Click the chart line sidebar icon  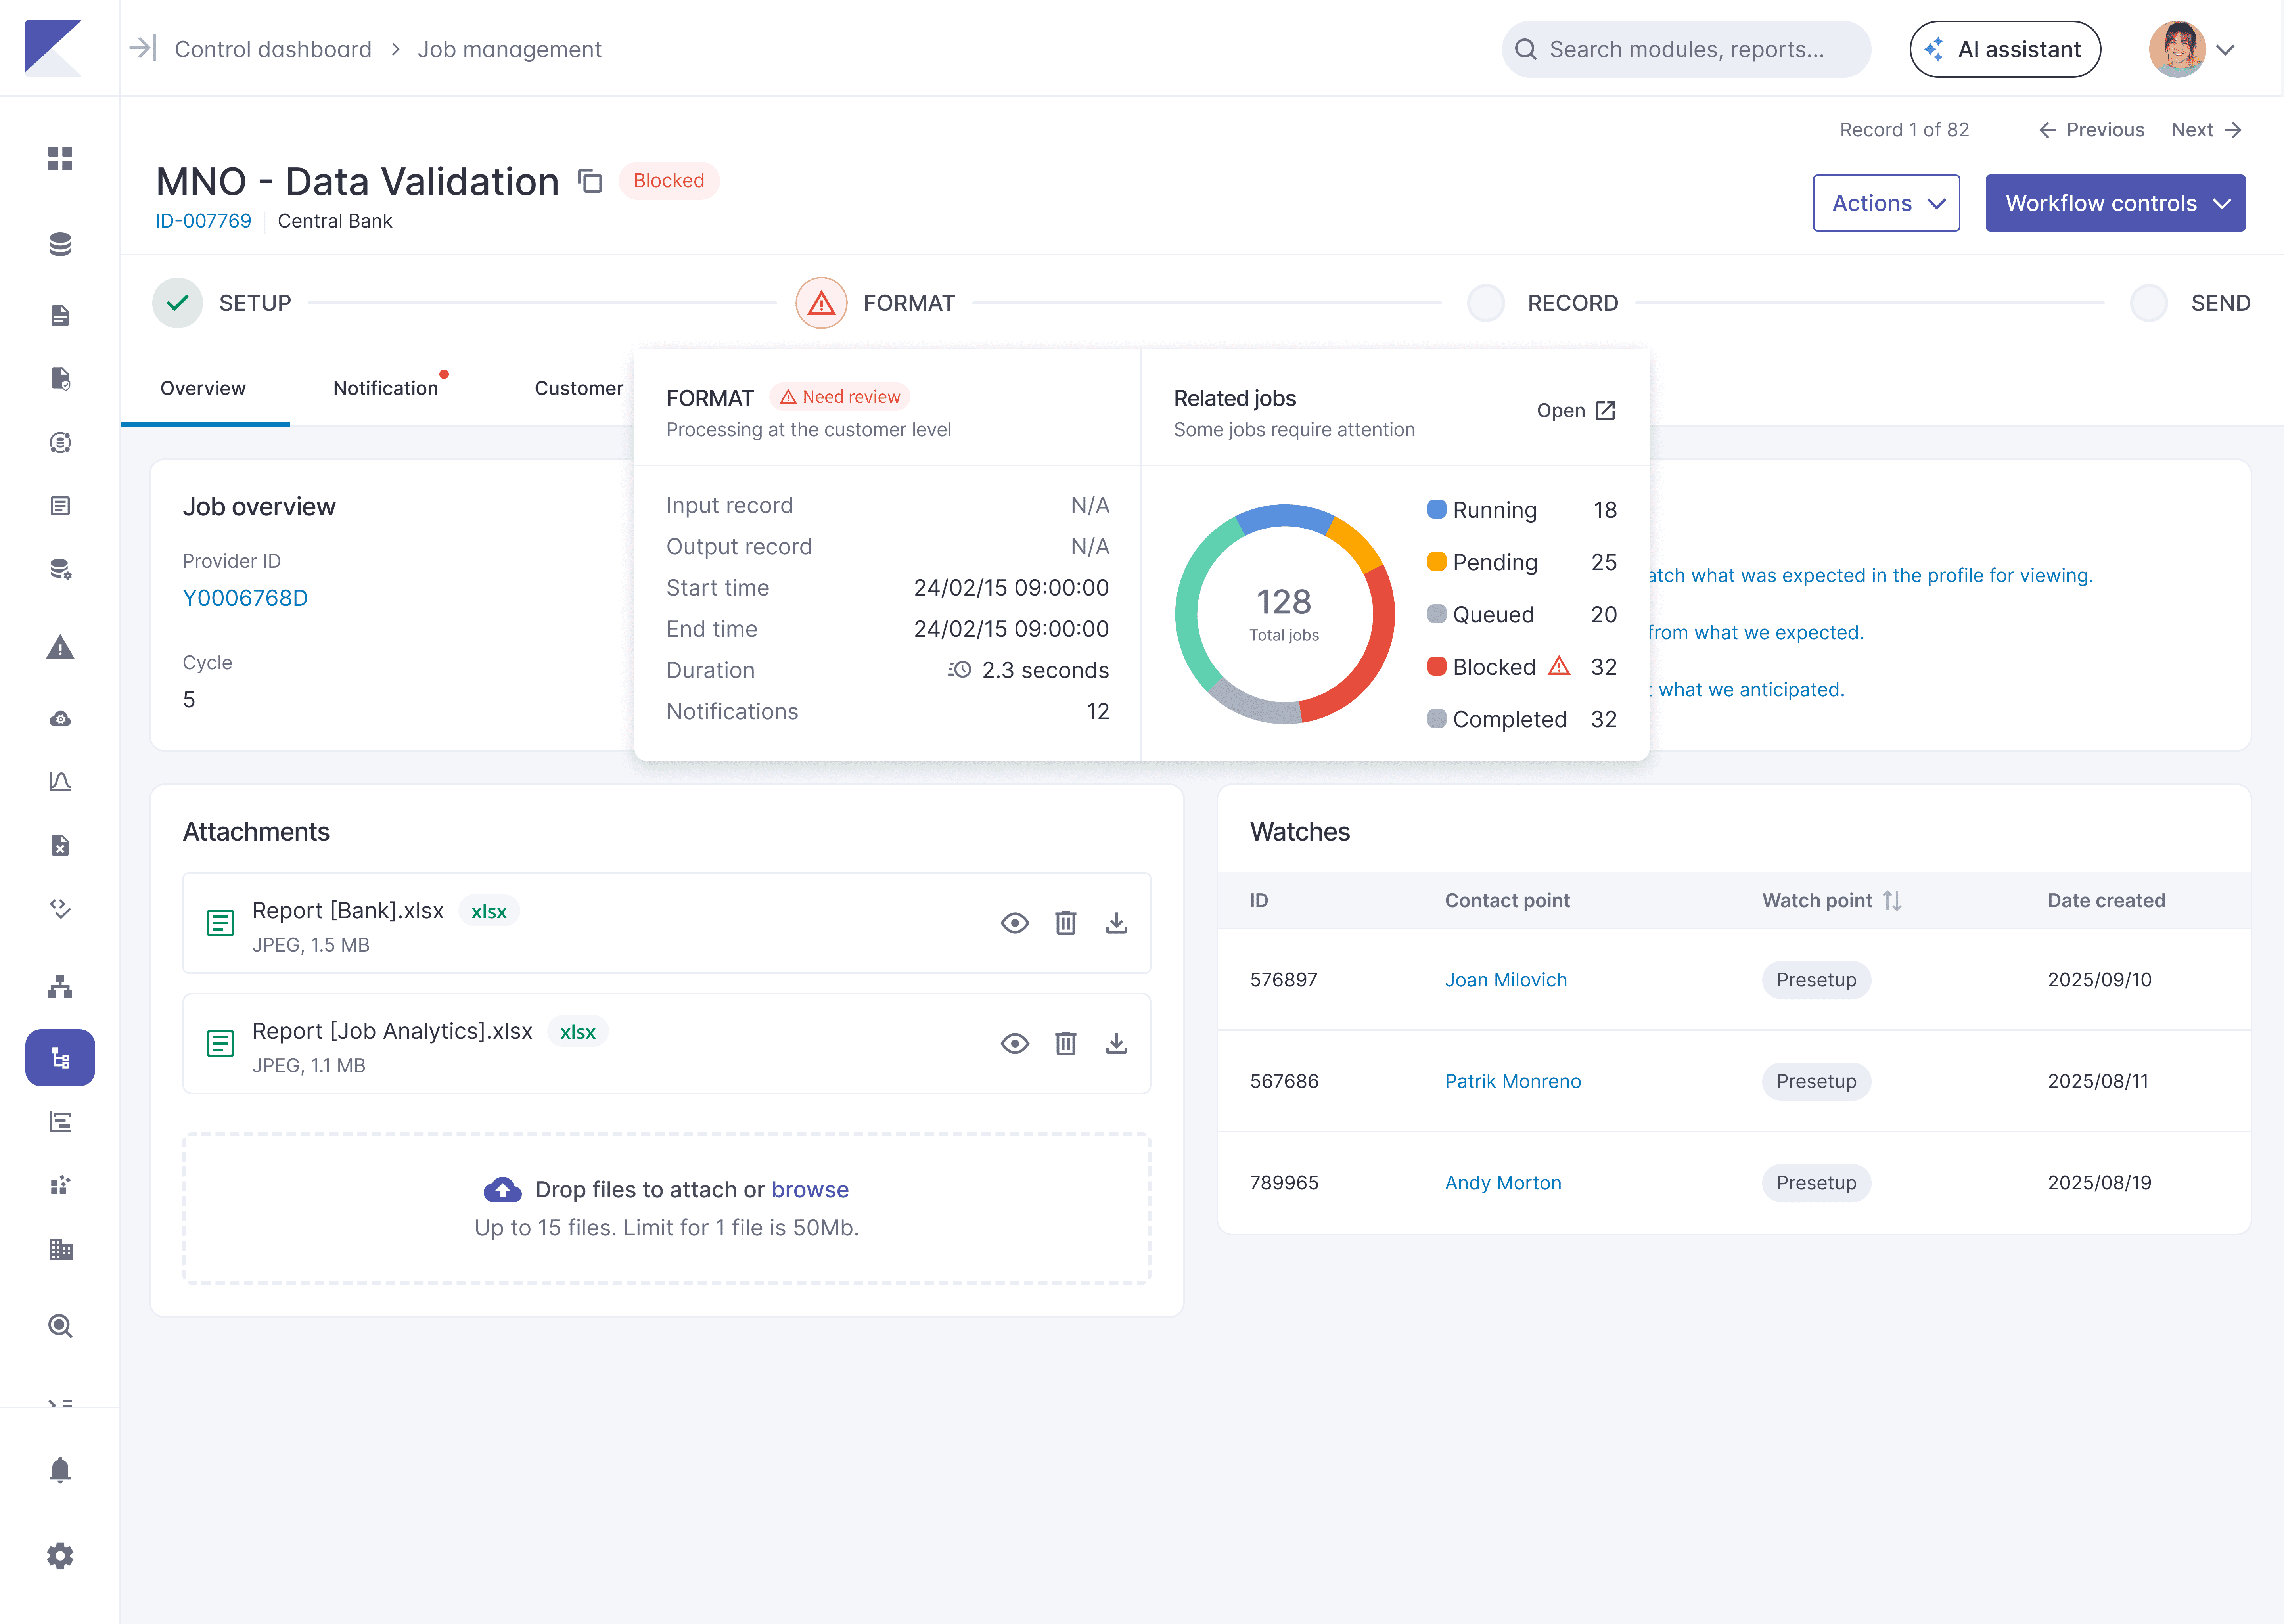pyautogui.click(x=60, y=781)
